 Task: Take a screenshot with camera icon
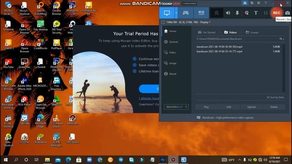tap(287, 13)
